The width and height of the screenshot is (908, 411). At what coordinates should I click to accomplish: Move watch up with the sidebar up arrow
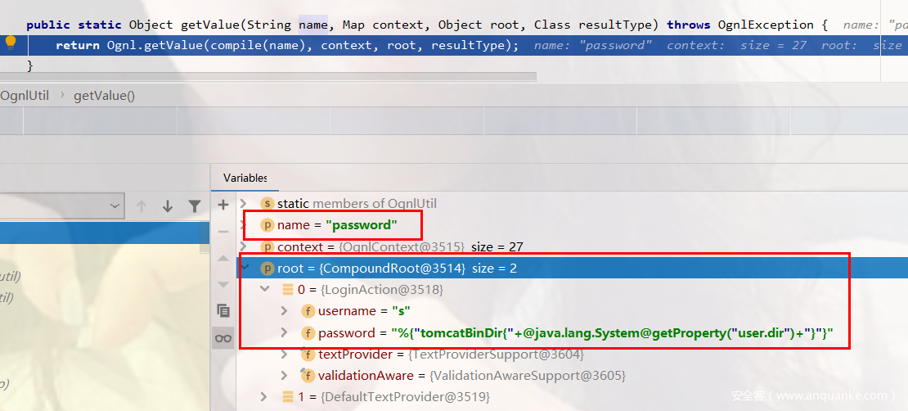(223, 258)
